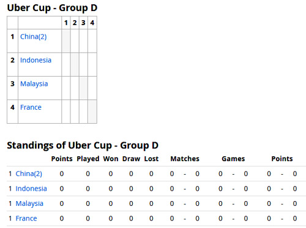Image resolution: width=306 pixels, height=228 pixels.
Task: Select the China versus Indonesia result cell
Action: 75,41
